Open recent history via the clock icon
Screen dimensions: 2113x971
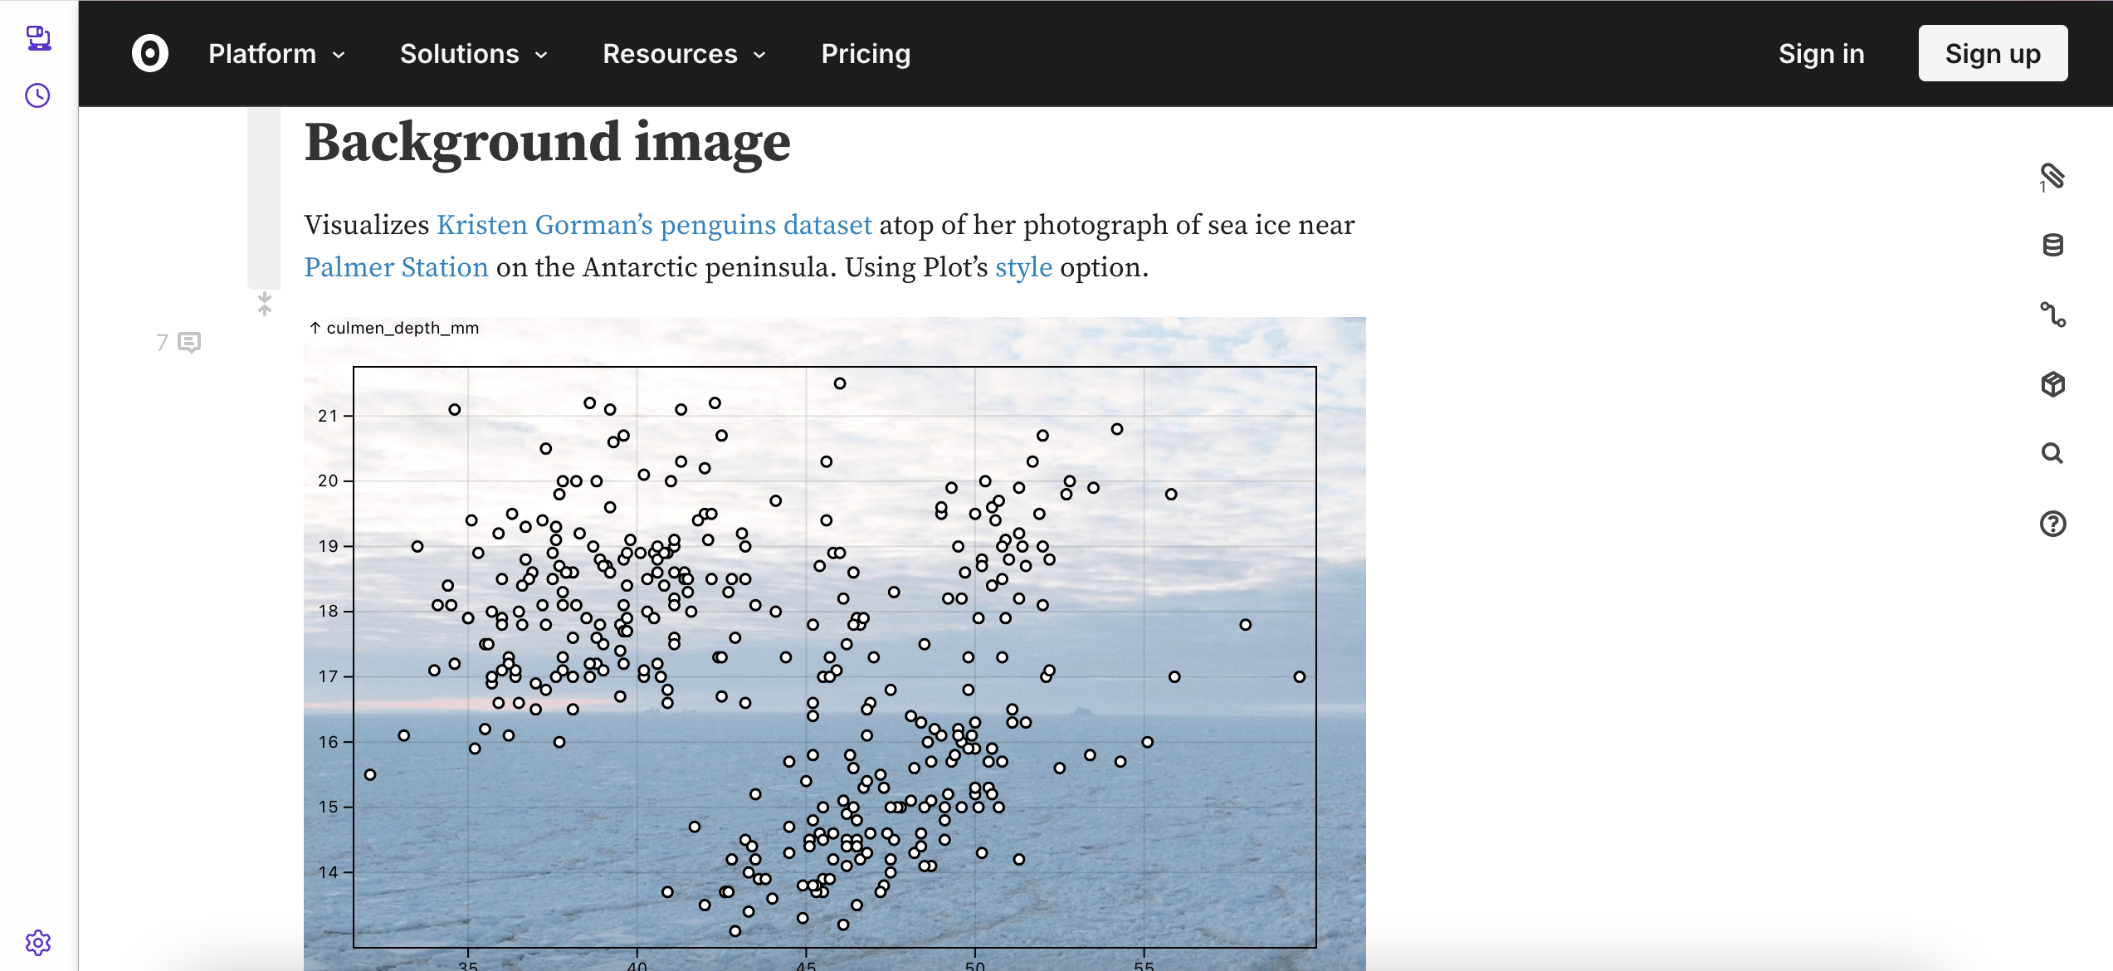coord(37,95)
